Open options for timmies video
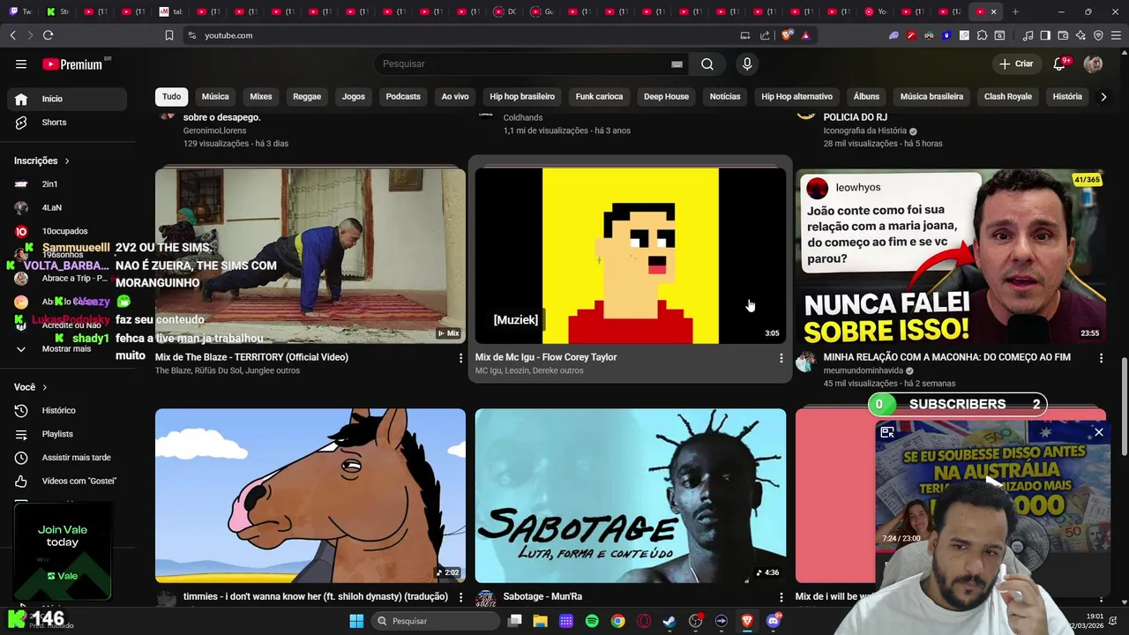Image resolution: width=1129 pixels, height=635 pixels. 460,598
